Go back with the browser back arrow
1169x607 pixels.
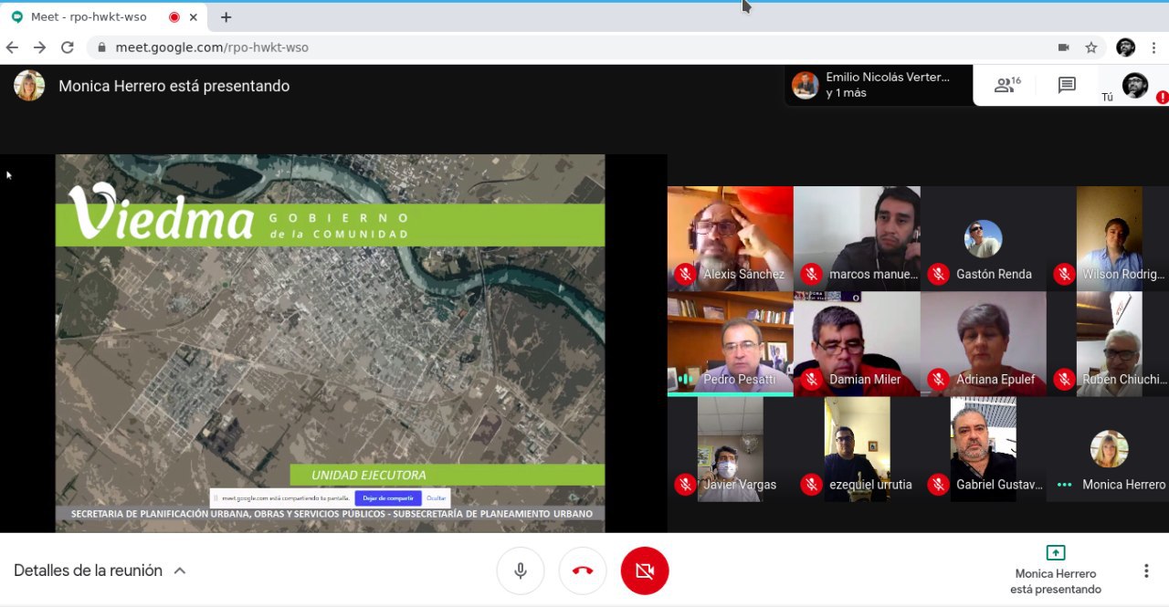point(12,47)
